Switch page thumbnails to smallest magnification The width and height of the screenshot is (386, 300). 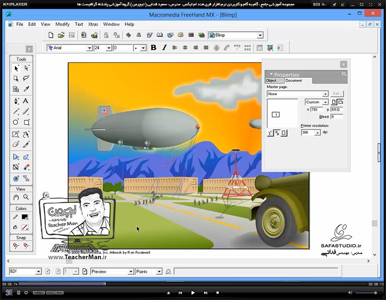click(270, 133)
